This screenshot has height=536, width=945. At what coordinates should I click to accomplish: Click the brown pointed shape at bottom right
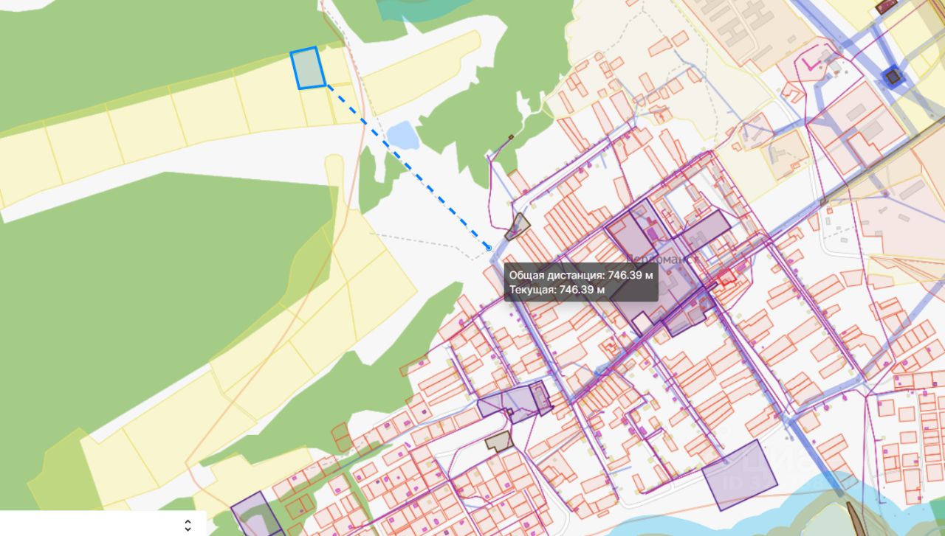pyautogui.click(x=856, y=519)
